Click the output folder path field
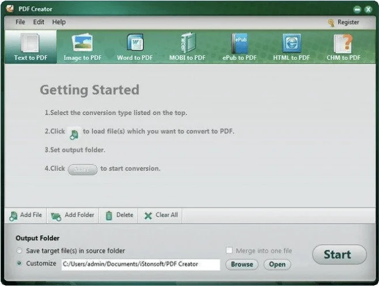Screen dimensions: 379x288 (x=141, y=264)
